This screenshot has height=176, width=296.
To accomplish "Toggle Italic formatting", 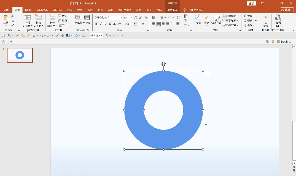I will [x=101, y=24].
